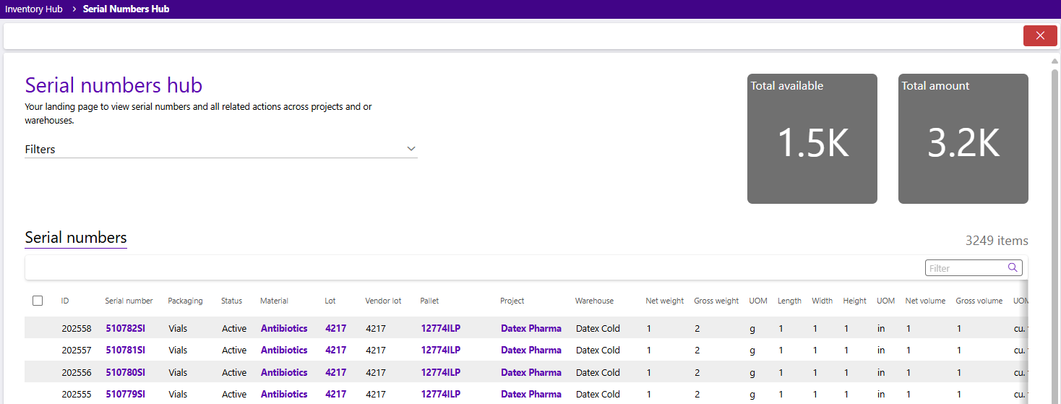Open the Total available 1.5K tile
Image resolution: width=1061 pixels, height=404 pixels.
click(x=812, y=139)
